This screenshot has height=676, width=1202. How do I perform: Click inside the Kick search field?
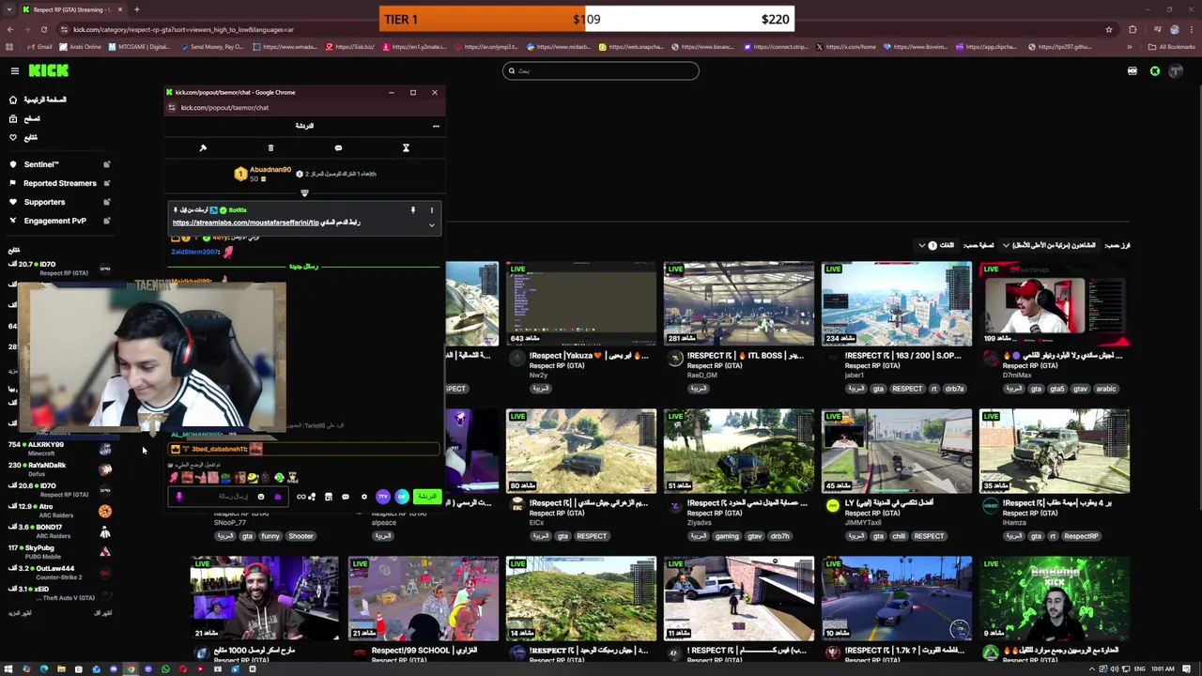(x=601, y=70)
